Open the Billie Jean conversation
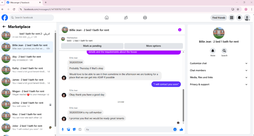This screenshot has width=254, height=136. pyautogui.click(x=27, y=47)
